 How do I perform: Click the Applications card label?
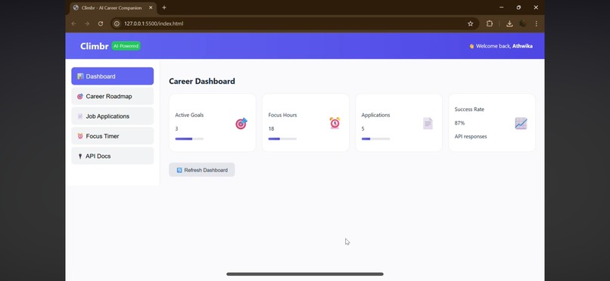coord(376,115)
